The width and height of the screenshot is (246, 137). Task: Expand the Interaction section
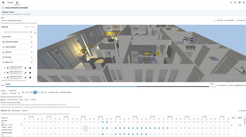[x=31, y=52]
